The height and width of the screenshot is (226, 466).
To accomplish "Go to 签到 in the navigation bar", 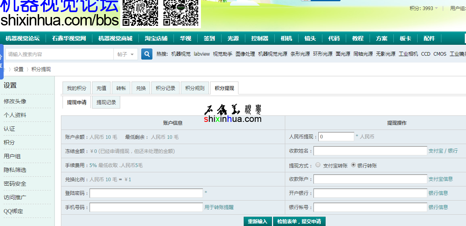I will [209, 38].
